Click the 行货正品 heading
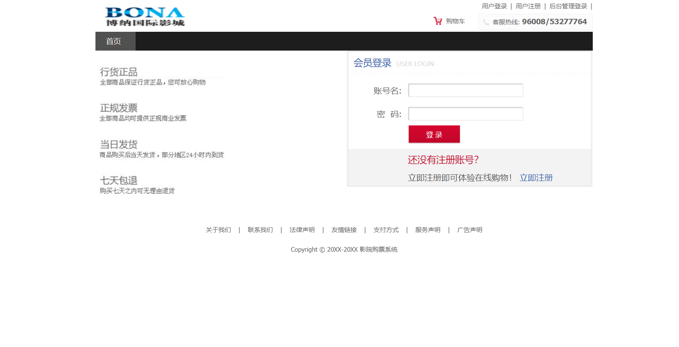This screenshot has width=679, height=347. pos(118,72)
